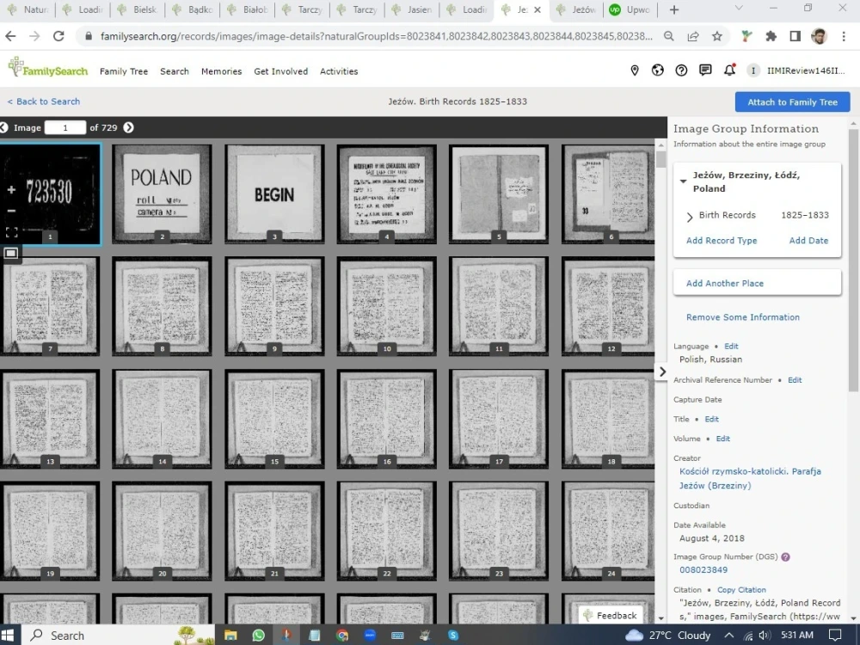Zoom in with the plus icon
Viewport: 860px width, 645px height.
[x=11, y=190]
